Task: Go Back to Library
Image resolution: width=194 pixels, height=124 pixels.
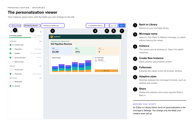Action: coord(15,26)
